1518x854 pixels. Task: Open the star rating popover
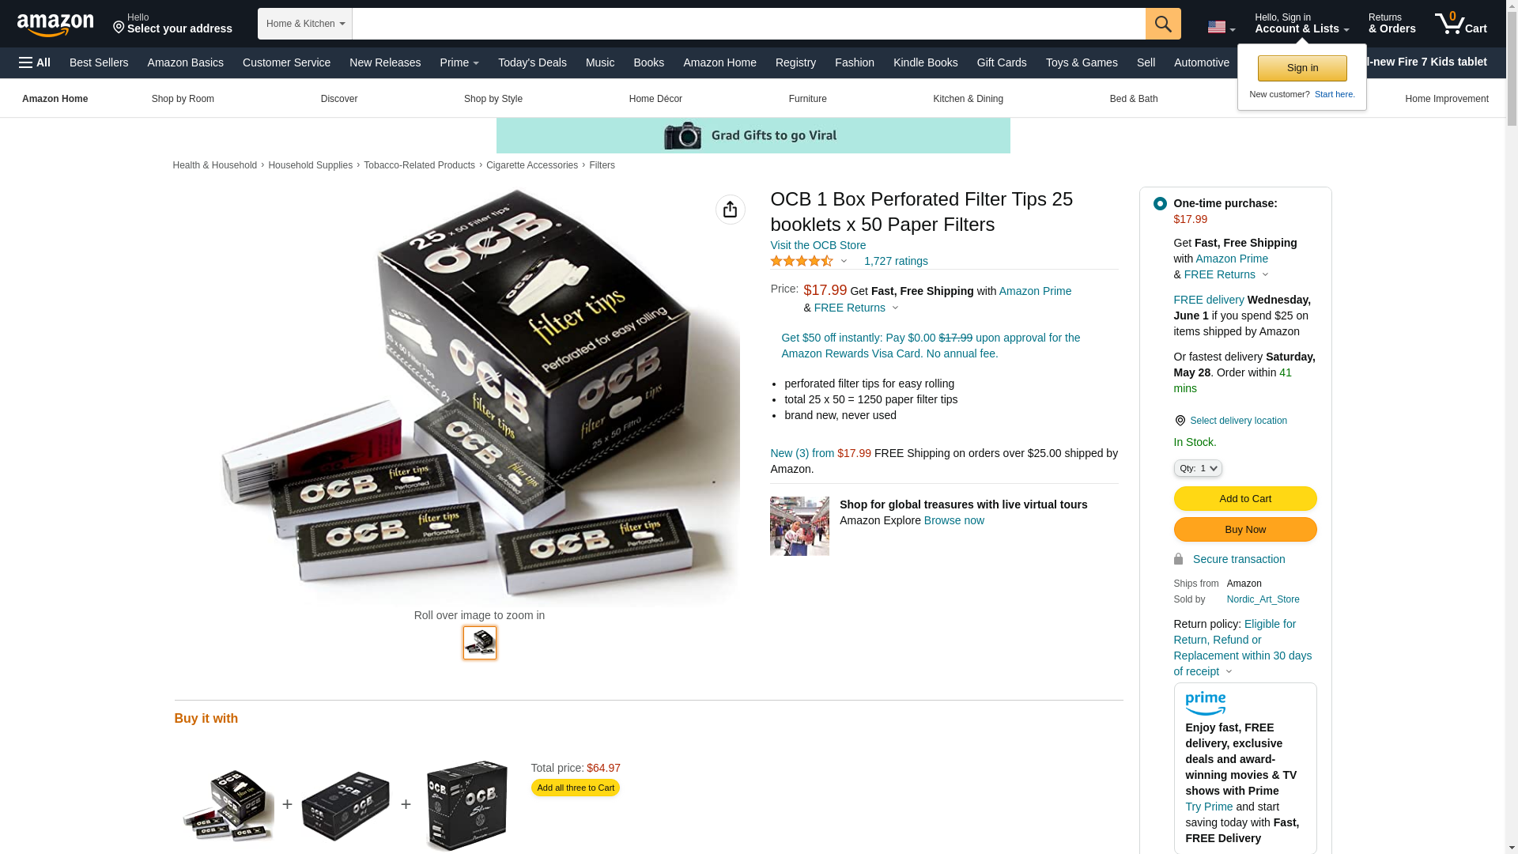coord(809,261)
